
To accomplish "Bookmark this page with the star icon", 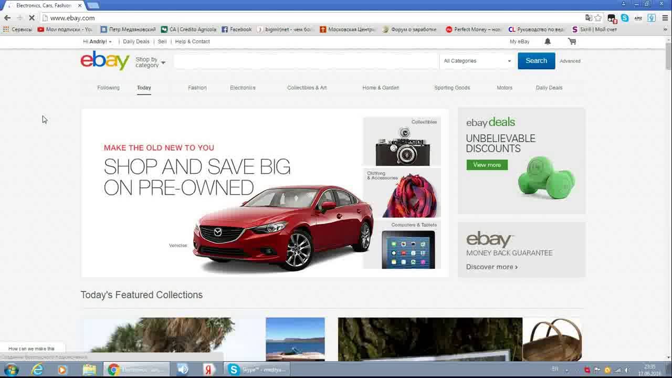I will coord(598,18).
